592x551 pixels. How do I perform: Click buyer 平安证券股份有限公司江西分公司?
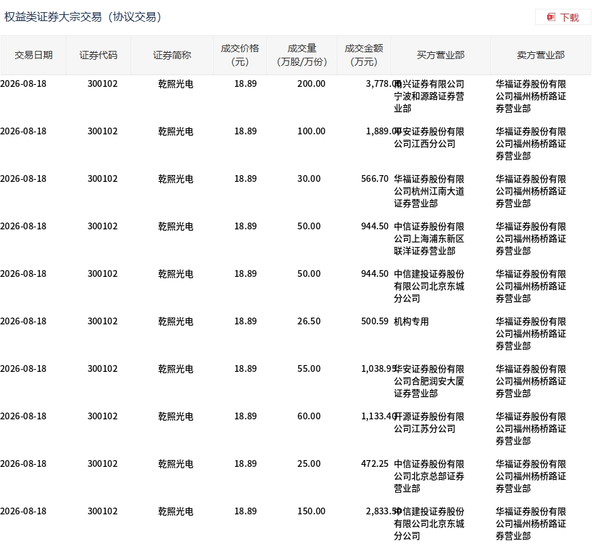[429, 138]
